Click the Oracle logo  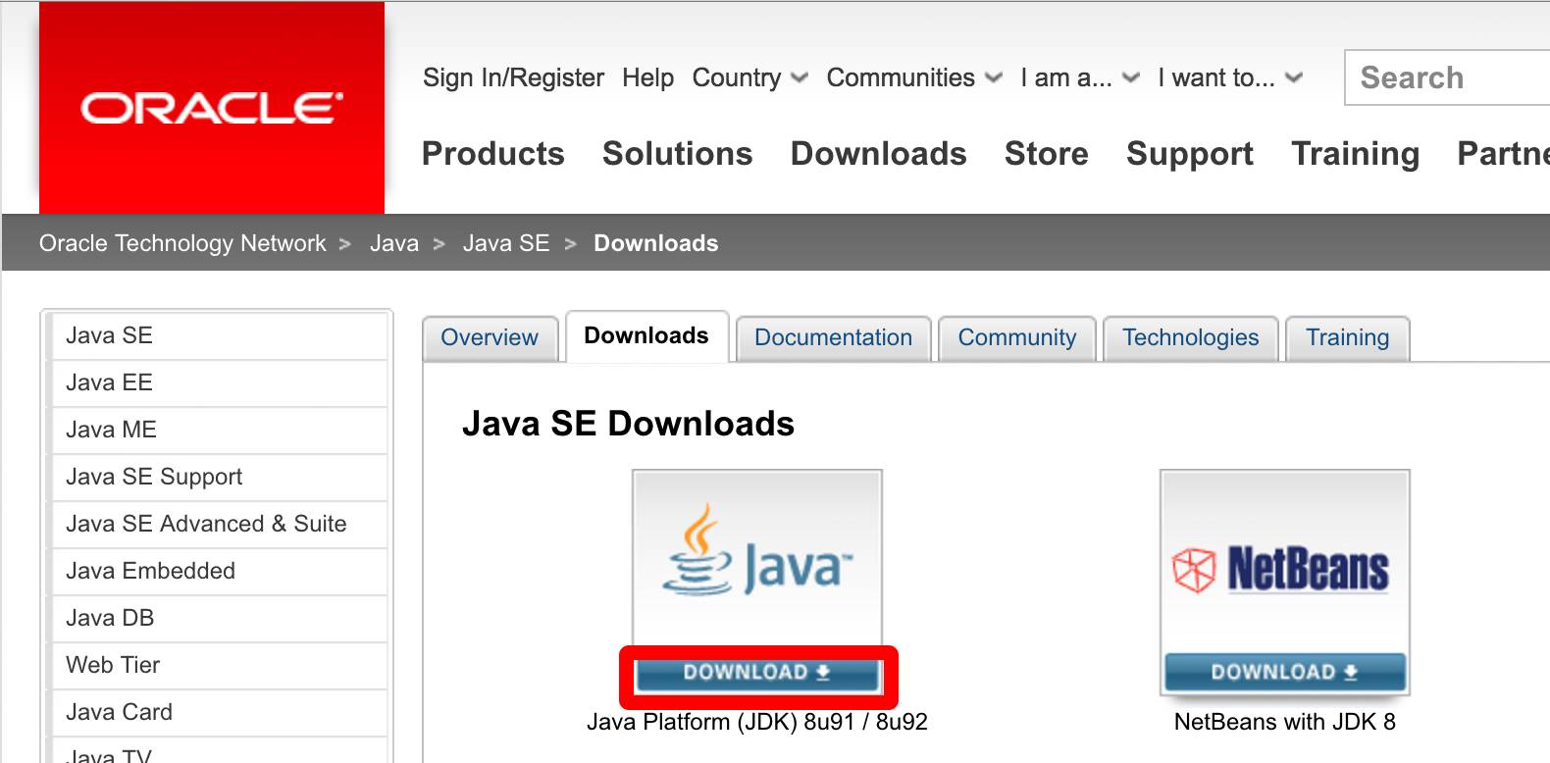[212, 108]
